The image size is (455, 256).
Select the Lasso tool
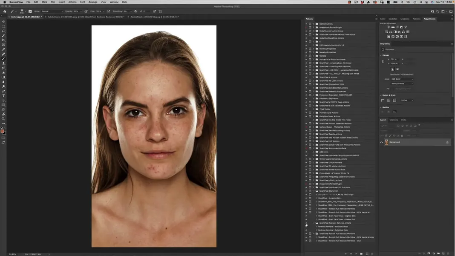click(x=3, y=31)
